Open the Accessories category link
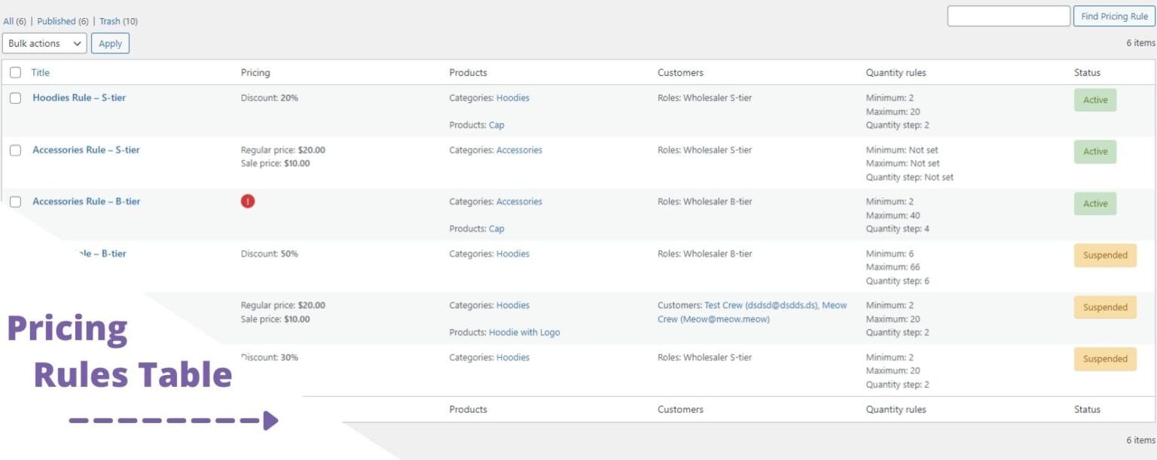1157x460 pixels. tap(519, 150)
